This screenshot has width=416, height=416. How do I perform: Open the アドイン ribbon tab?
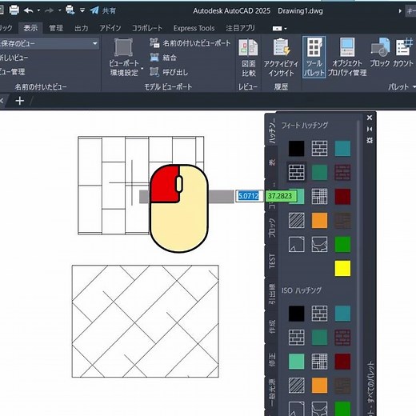tap(110, 28)
